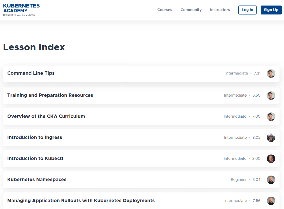Open the Command Line Tips instructor avatar

coord(271,73)
